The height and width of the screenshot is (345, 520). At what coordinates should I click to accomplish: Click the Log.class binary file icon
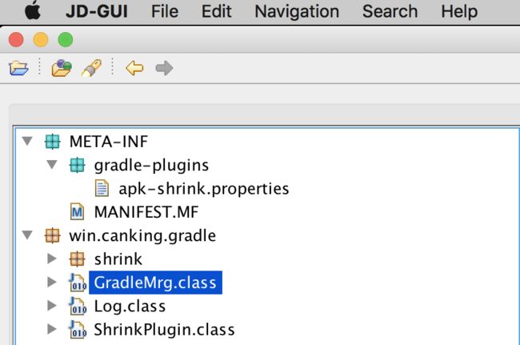pos(78,307)
